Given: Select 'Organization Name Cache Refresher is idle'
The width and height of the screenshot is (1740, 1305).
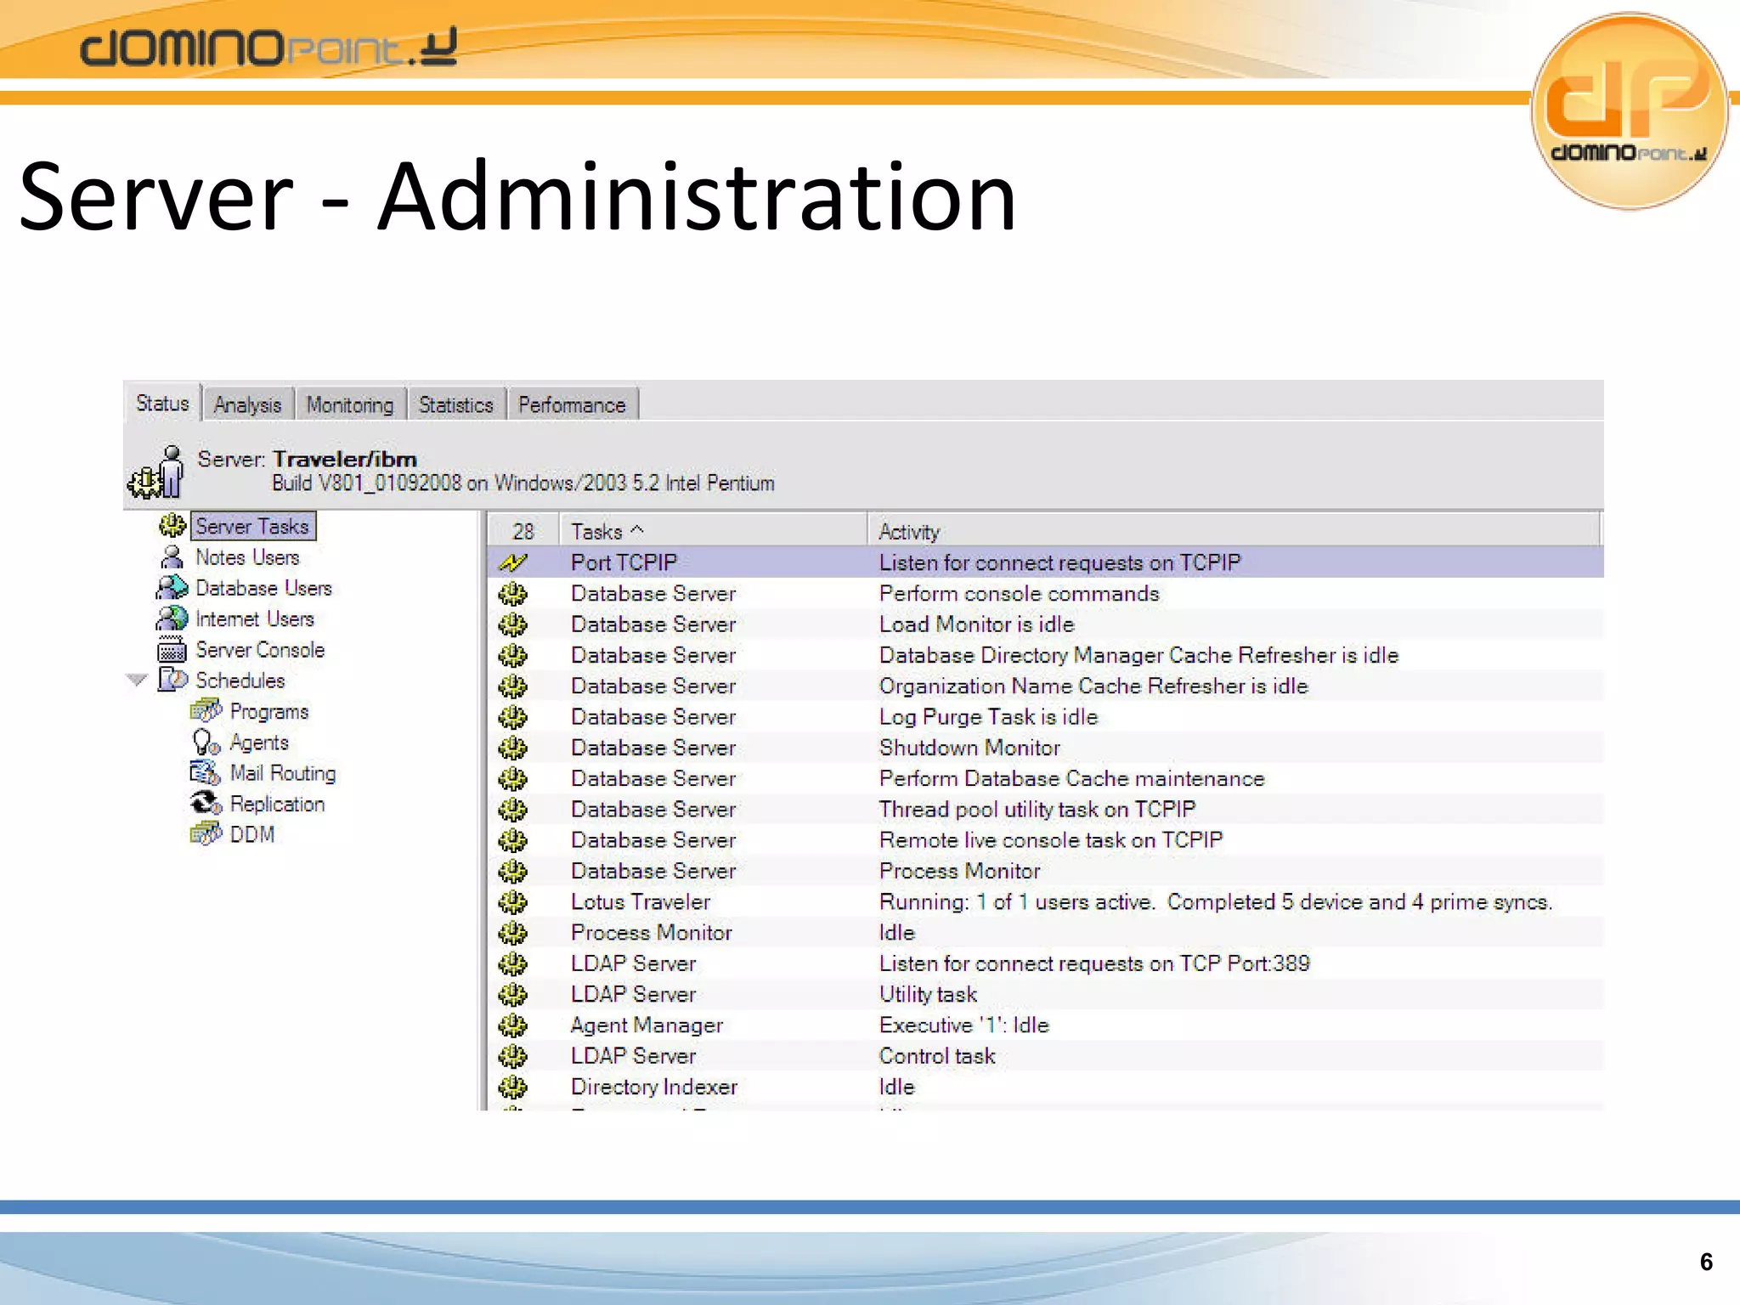Looking at the screenshot, I should tap(1093, 686).
